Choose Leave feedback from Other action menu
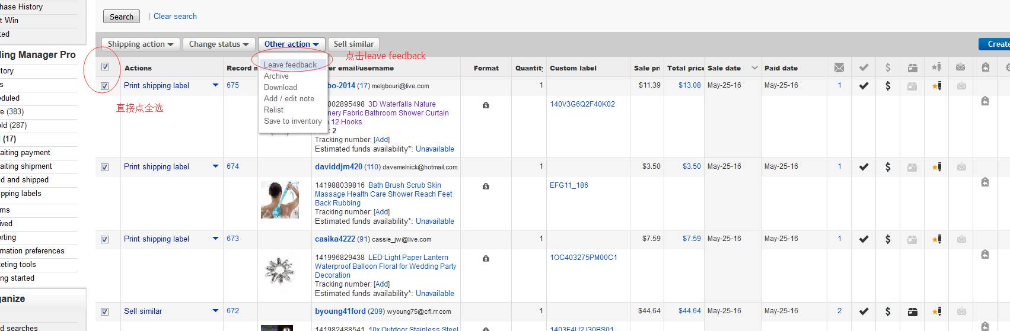Screen dimensions: 1010x331 click(x=290, y=65)
